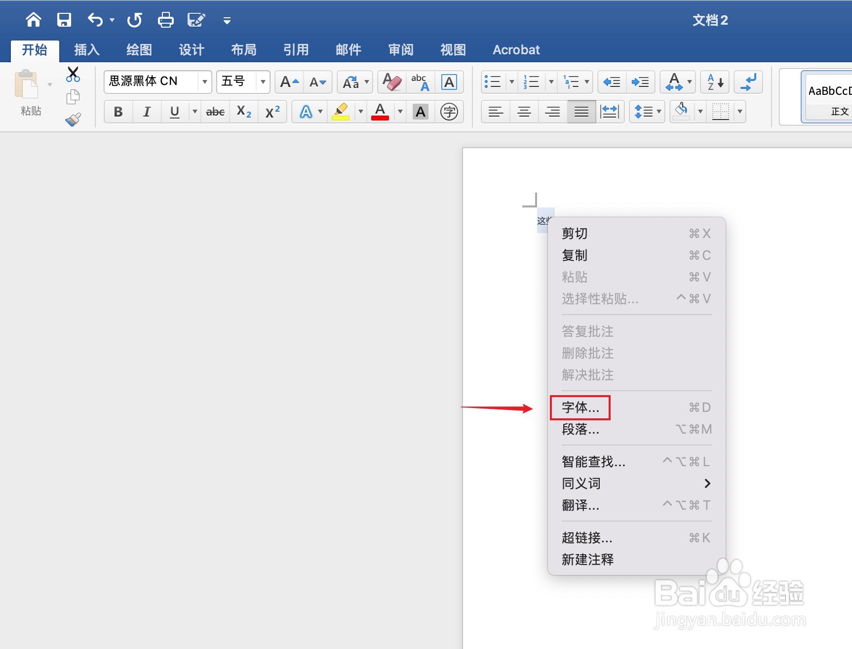Redo with the circular arrow icon

click(x=134, y=20)
